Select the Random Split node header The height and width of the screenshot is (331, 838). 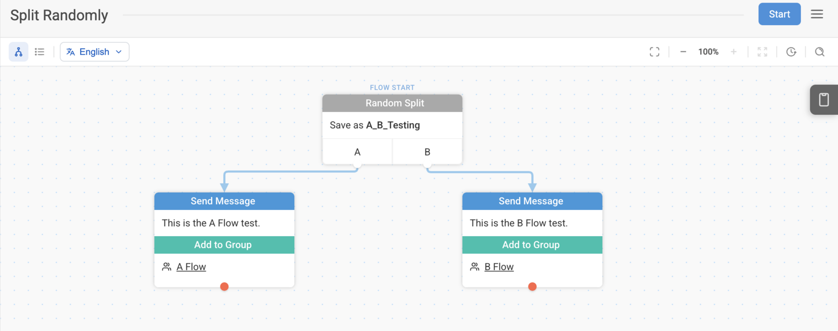392,103
